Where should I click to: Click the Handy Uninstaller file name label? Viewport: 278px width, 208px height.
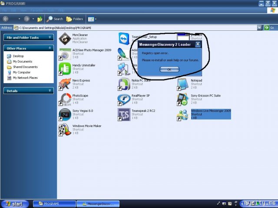point(84,65)
